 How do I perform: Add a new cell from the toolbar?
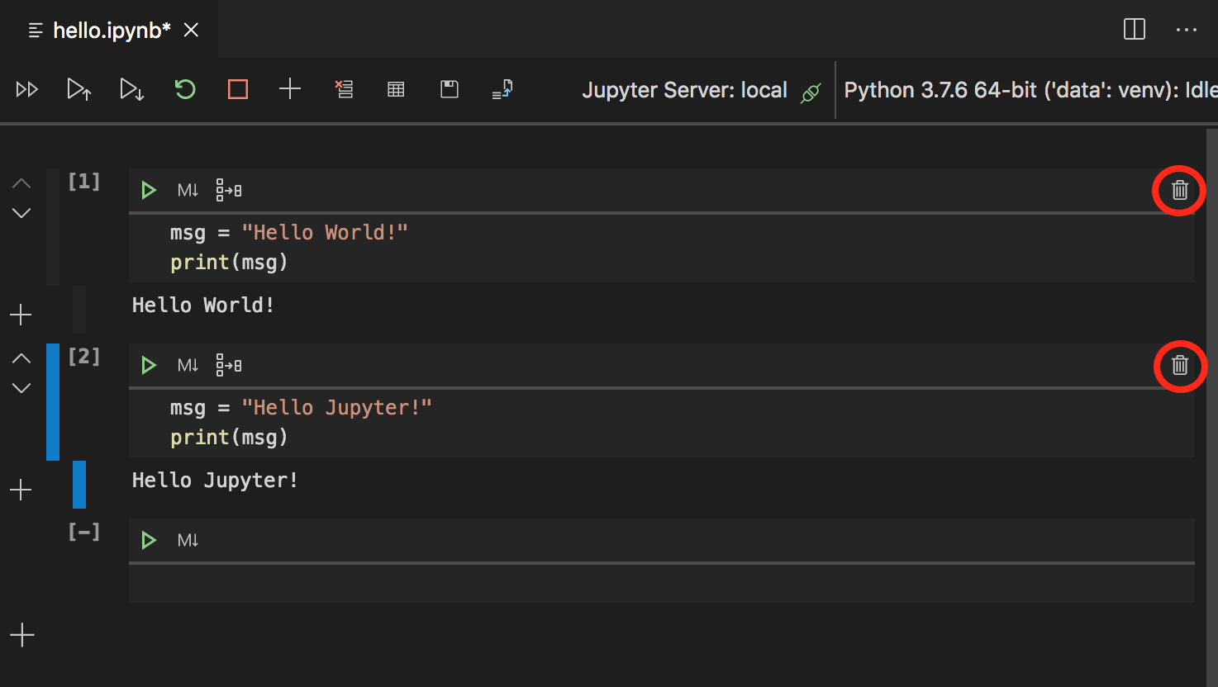point(290,89)
